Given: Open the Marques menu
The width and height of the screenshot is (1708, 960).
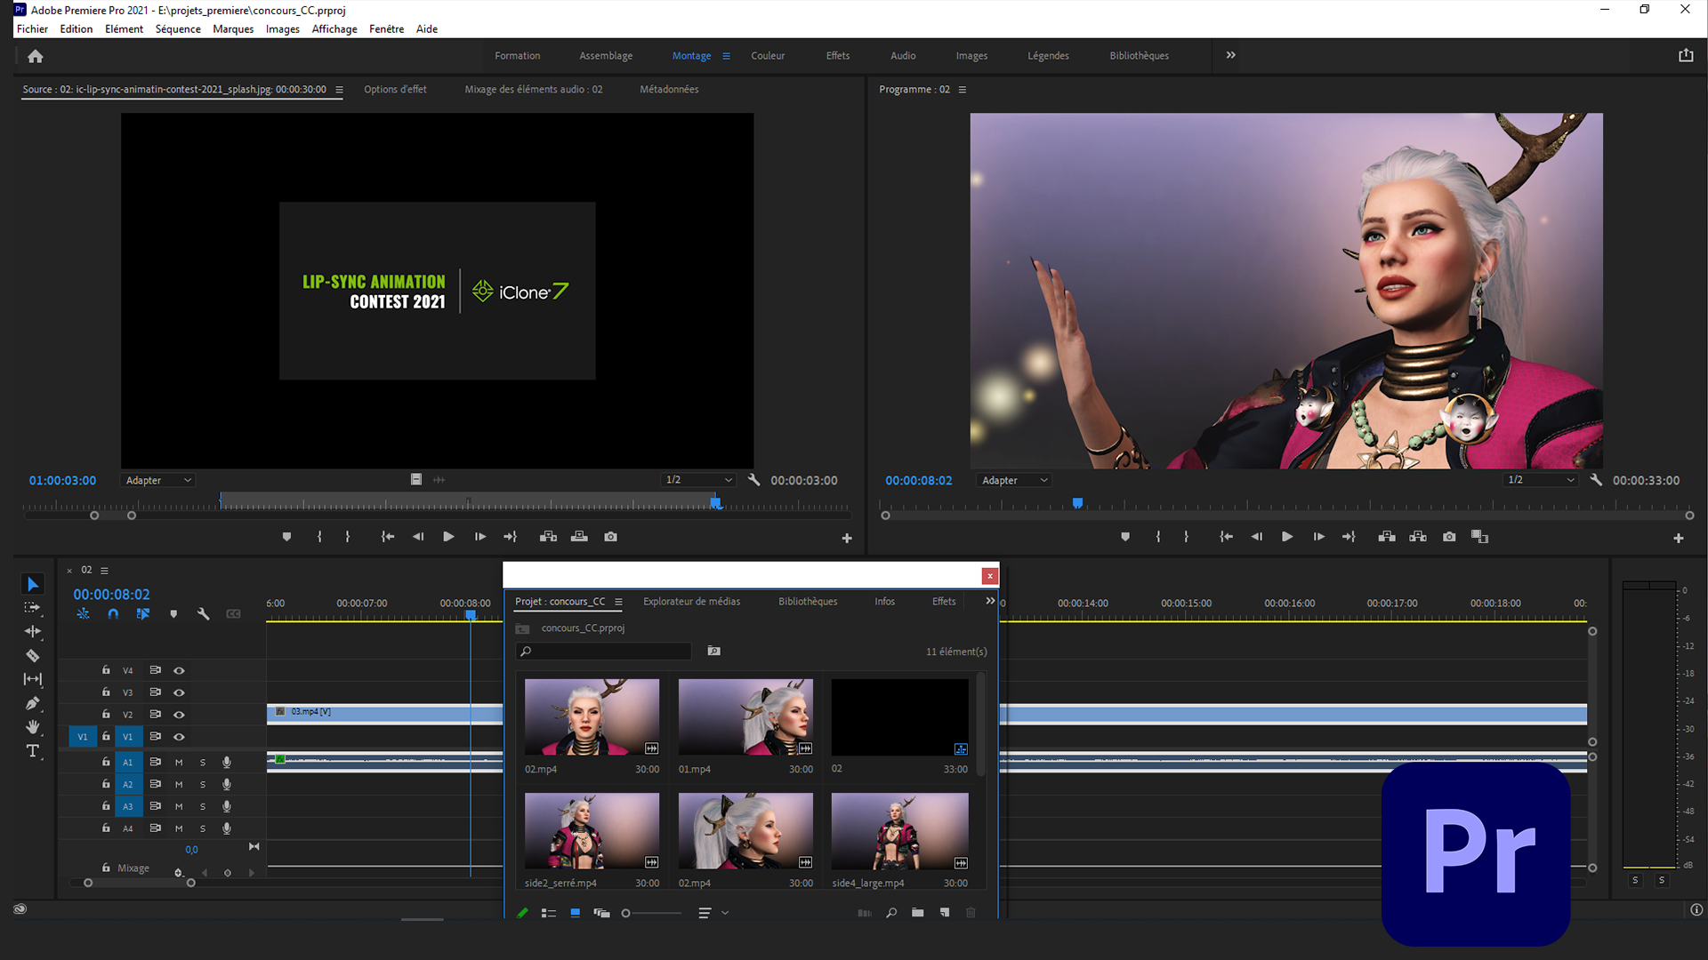Looking at the screenshot, I should click(233, 28).
